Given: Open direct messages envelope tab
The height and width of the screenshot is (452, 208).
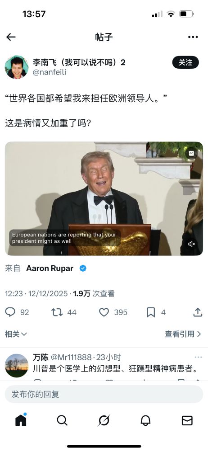Looking at the screenshot, I should [187, 420].
